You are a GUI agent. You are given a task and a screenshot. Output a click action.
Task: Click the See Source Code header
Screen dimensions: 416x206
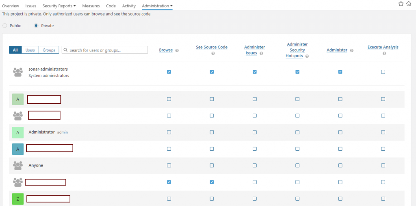(x=212, y=47)
